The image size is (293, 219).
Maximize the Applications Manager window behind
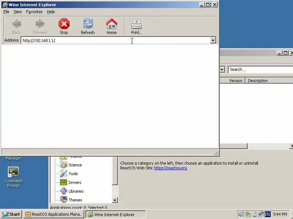285,53
